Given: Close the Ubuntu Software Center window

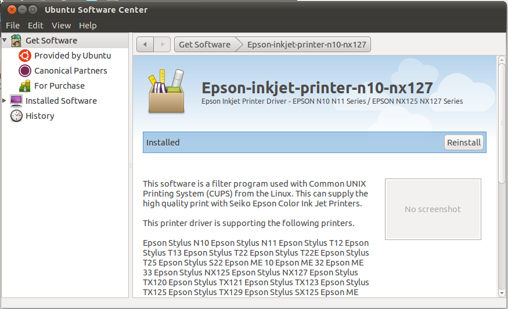Looking at the screenshot, I should click(12, 10).
